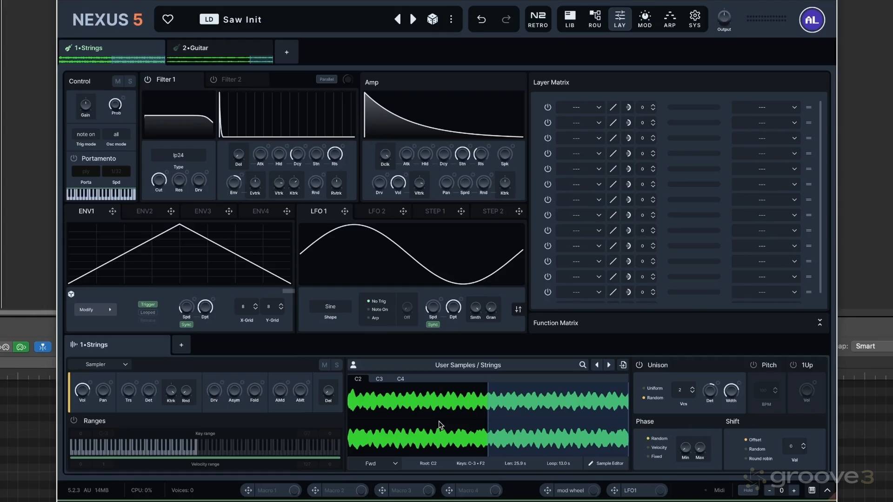Viewport: 893px width, 502px height.
Task: Undo the last change
Action: pos(481,19)
